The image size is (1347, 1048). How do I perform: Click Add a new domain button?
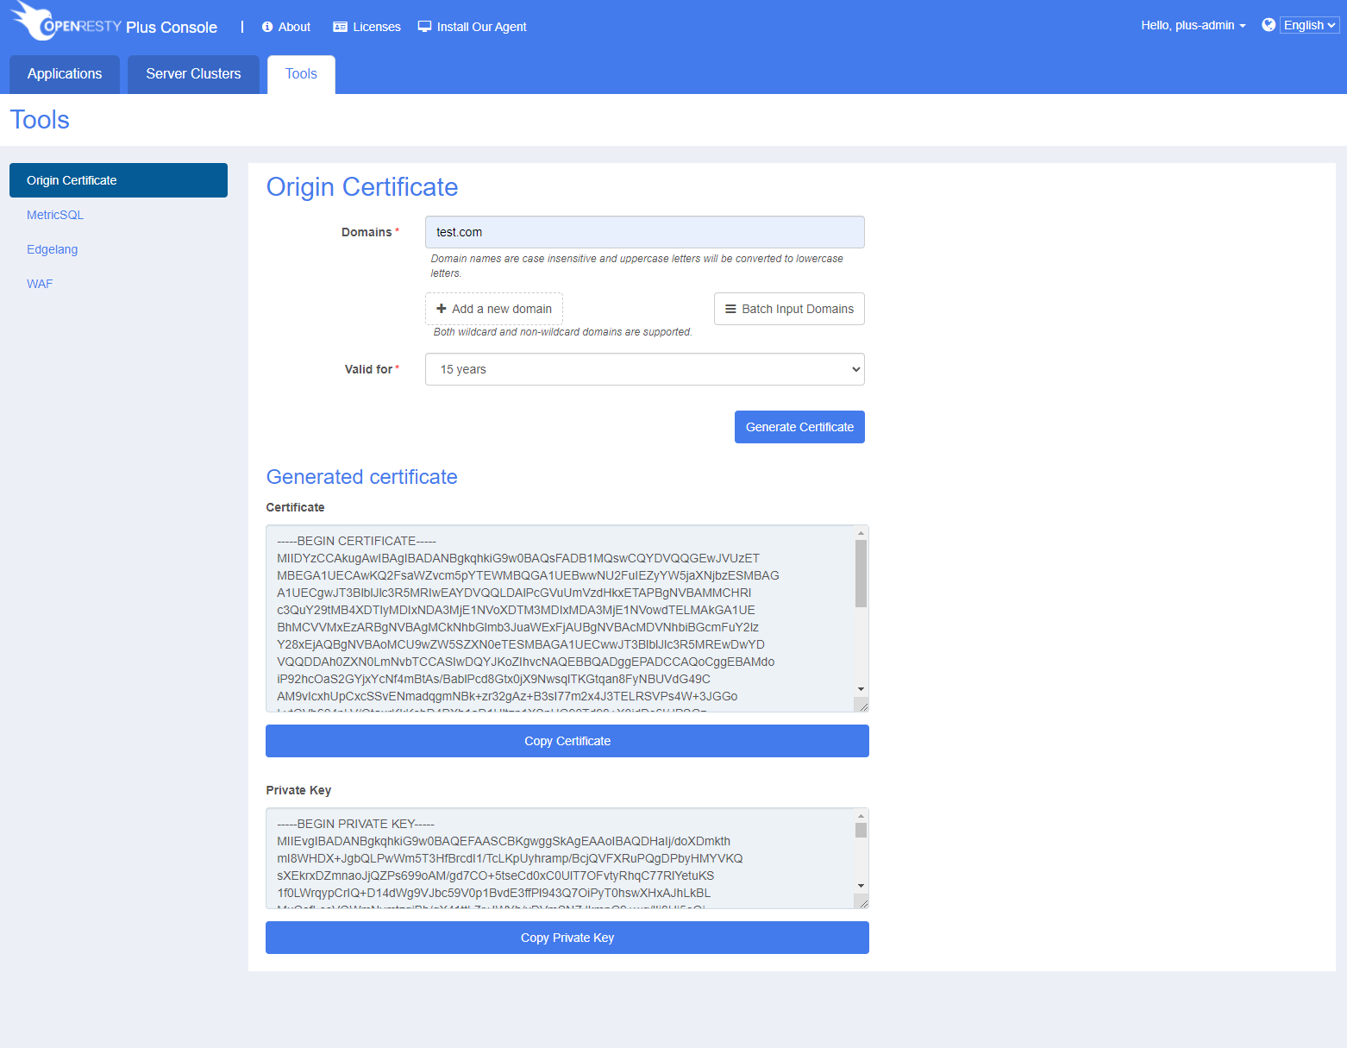point(494,309)
